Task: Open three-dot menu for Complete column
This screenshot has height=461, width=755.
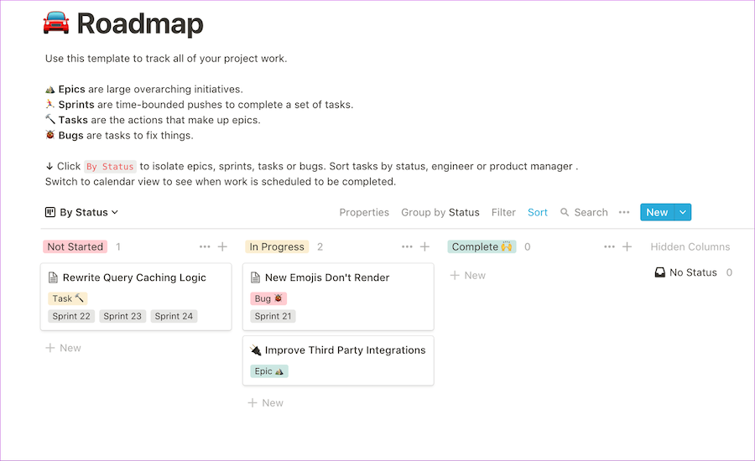Action: (x=609, y=246)
